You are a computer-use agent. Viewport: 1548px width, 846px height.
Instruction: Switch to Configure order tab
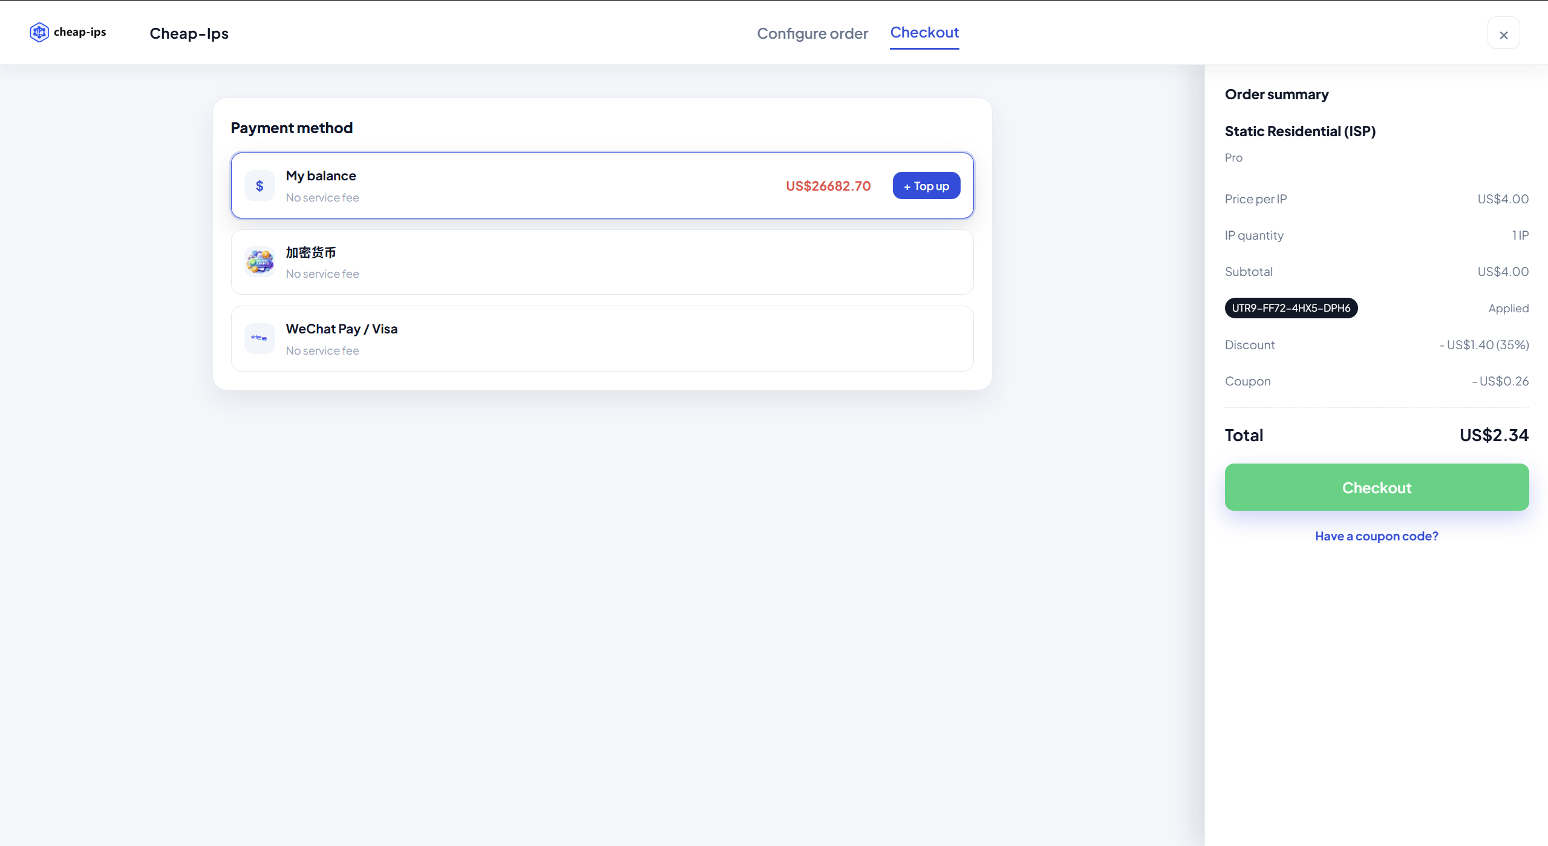click(812, 33)
